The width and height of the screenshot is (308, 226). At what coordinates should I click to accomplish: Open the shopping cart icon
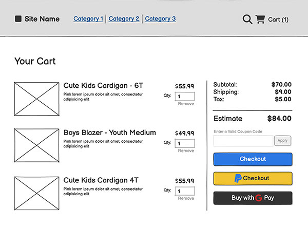260,20
